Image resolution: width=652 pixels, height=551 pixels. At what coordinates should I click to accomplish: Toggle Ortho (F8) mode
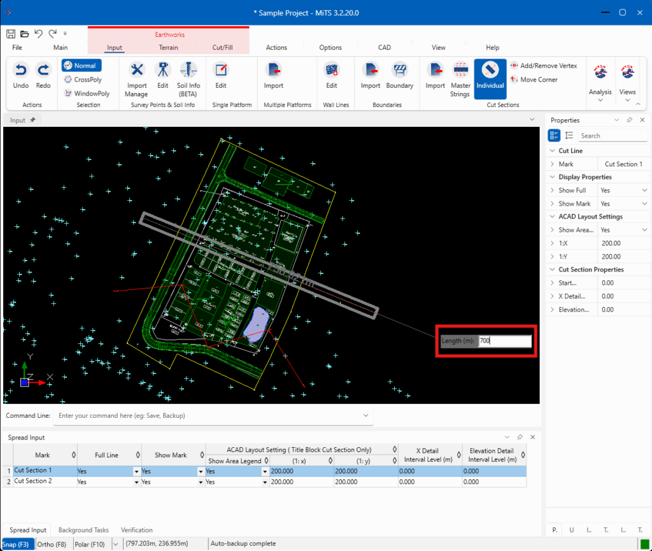click(x=52, y=544)
